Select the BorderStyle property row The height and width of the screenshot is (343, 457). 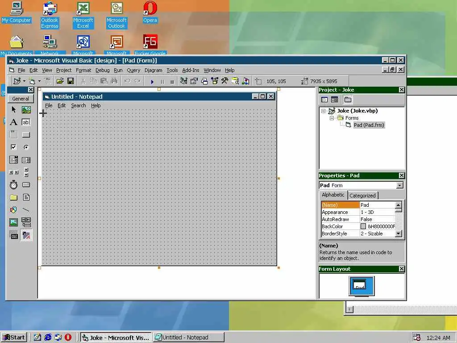point(358,234)
